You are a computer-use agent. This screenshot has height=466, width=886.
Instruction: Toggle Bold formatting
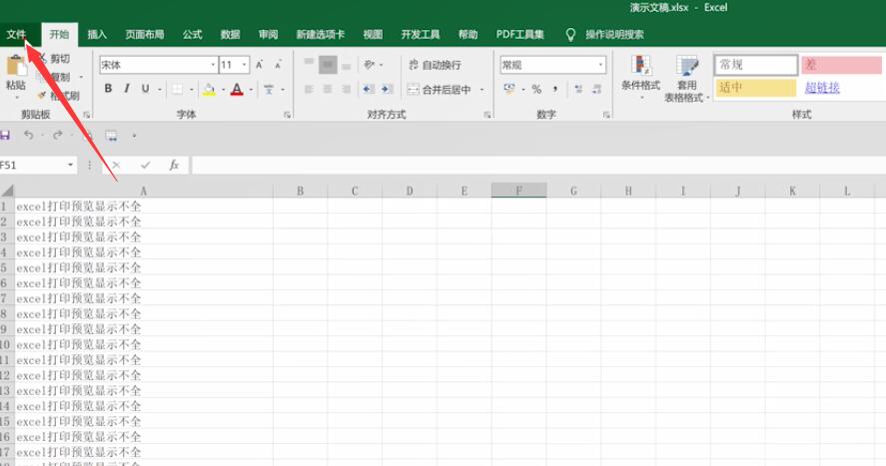[108, 89]
